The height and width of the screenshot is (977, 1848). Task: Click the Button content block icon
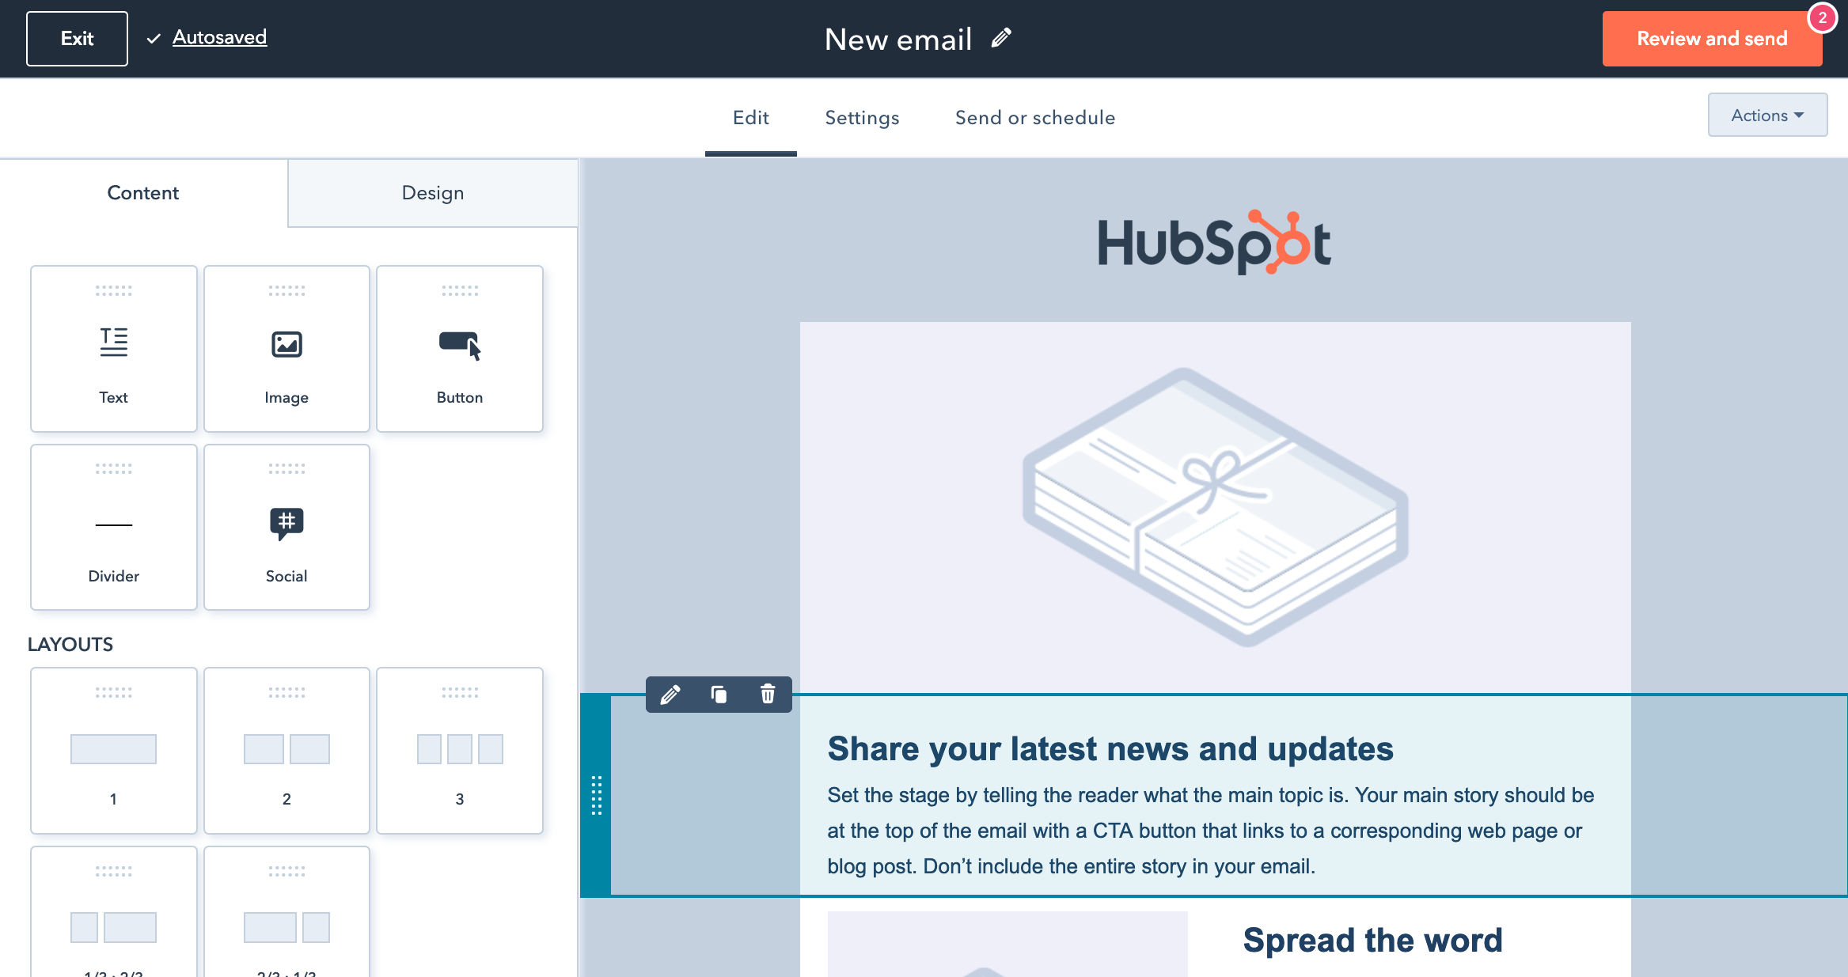click(x=460, y=343)
